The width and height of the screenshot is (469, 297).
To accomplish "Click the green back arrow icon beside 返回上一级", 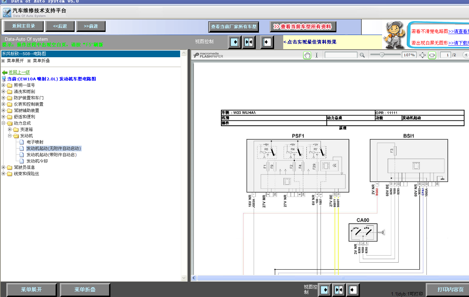I will point(5,72).
